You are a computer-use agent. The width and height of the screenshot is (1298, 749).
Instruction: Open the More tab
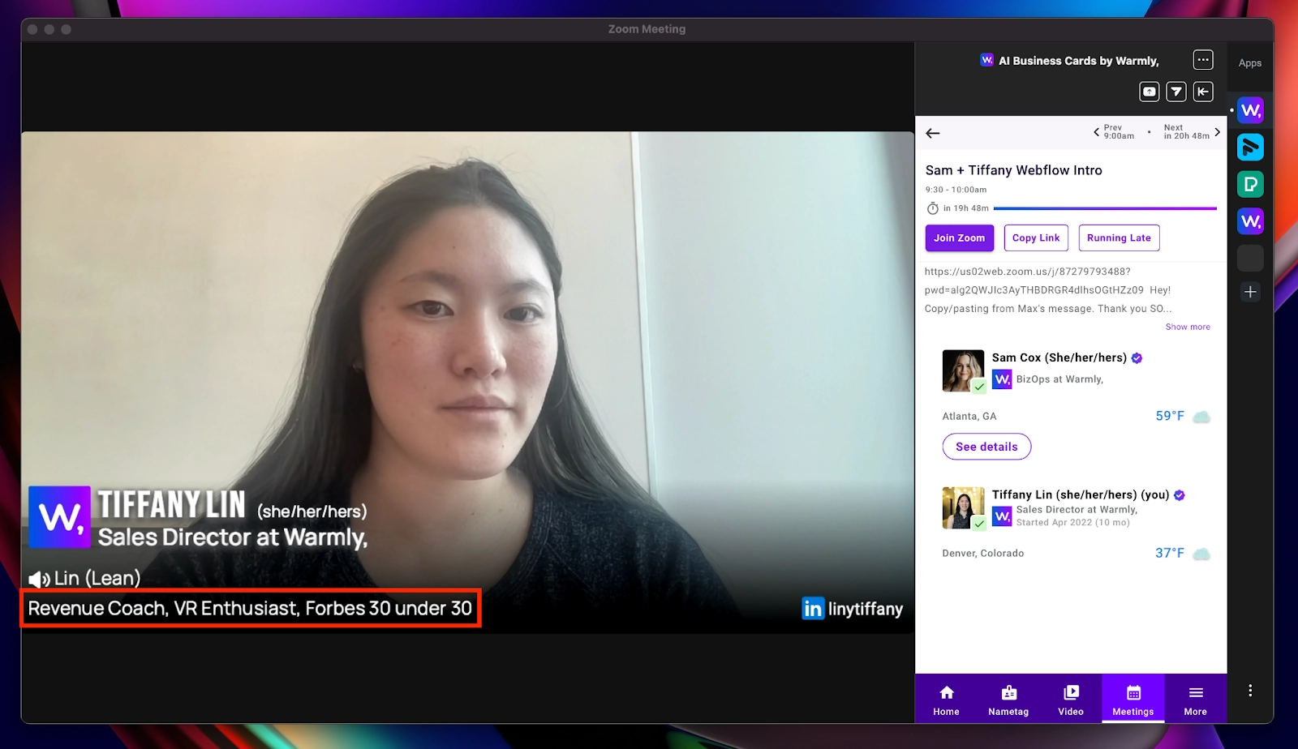coord(1195,700)
